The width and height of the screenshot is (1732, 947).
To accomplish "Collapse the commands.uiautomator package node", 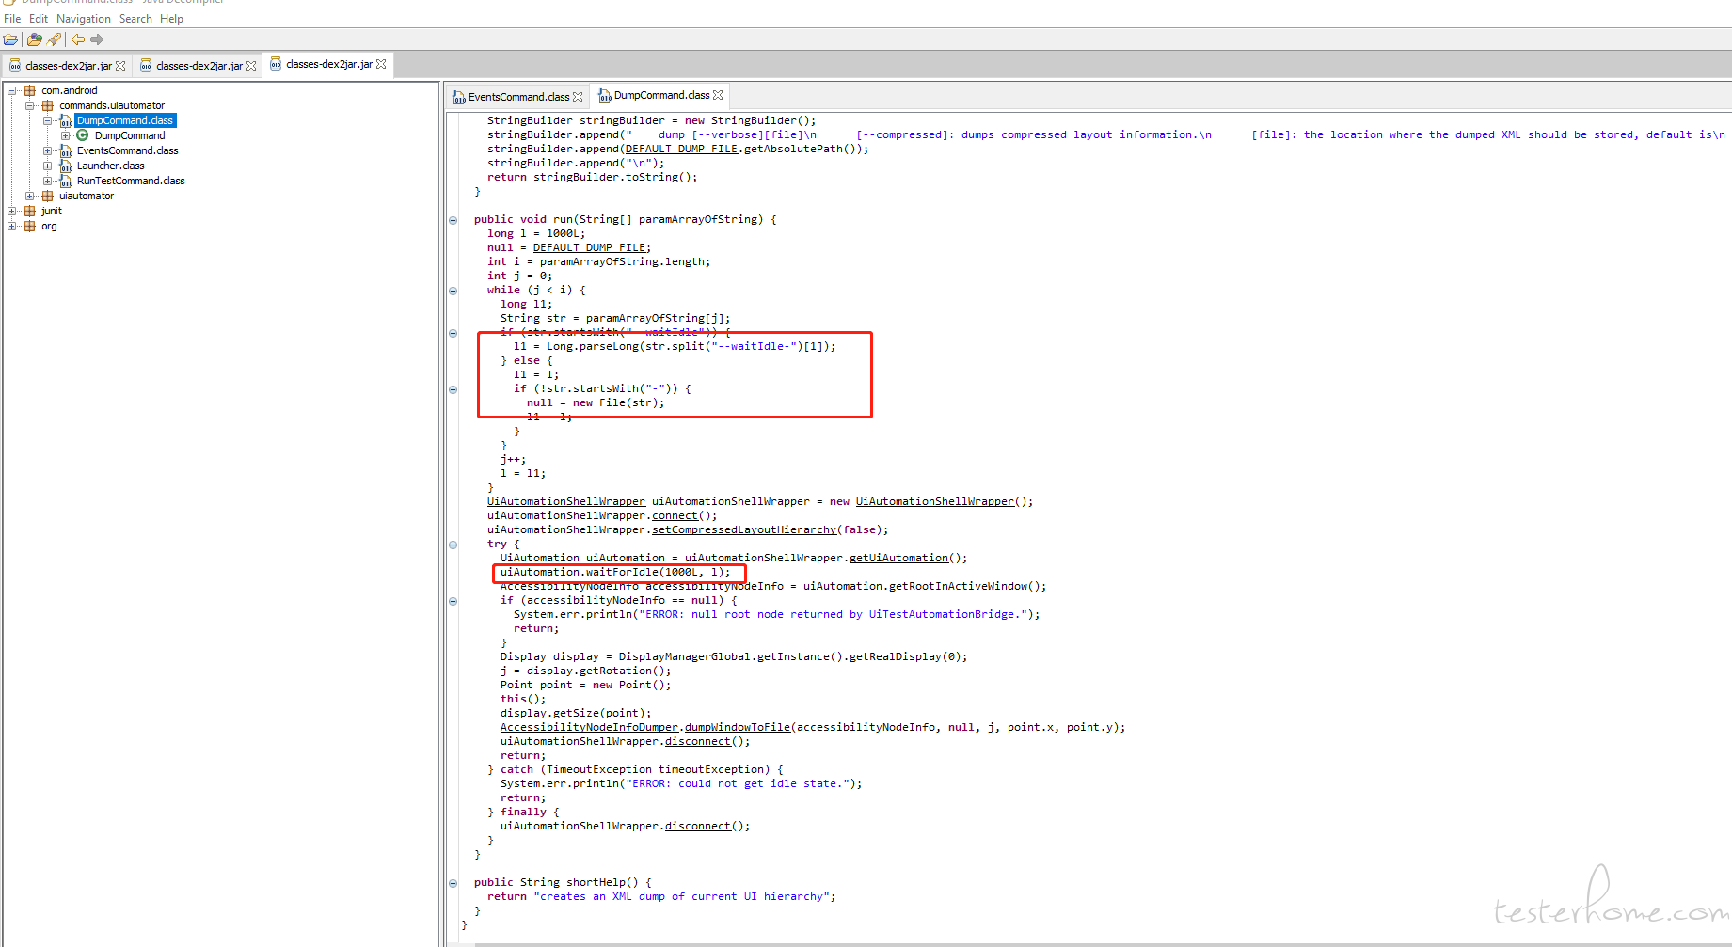I will click(x=30, y=105).
